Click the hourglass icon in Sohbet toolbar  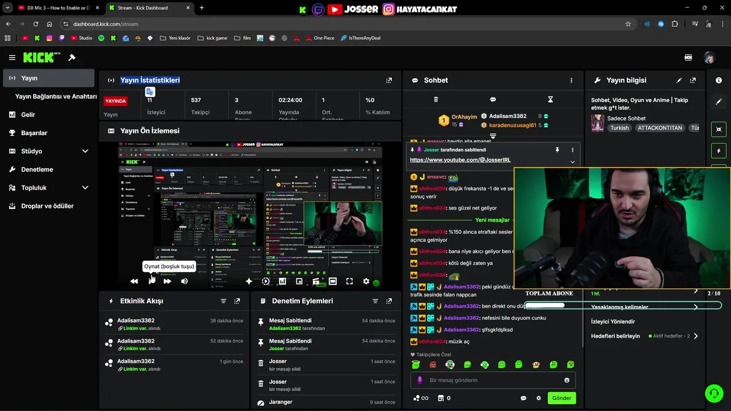pos(551,99)
